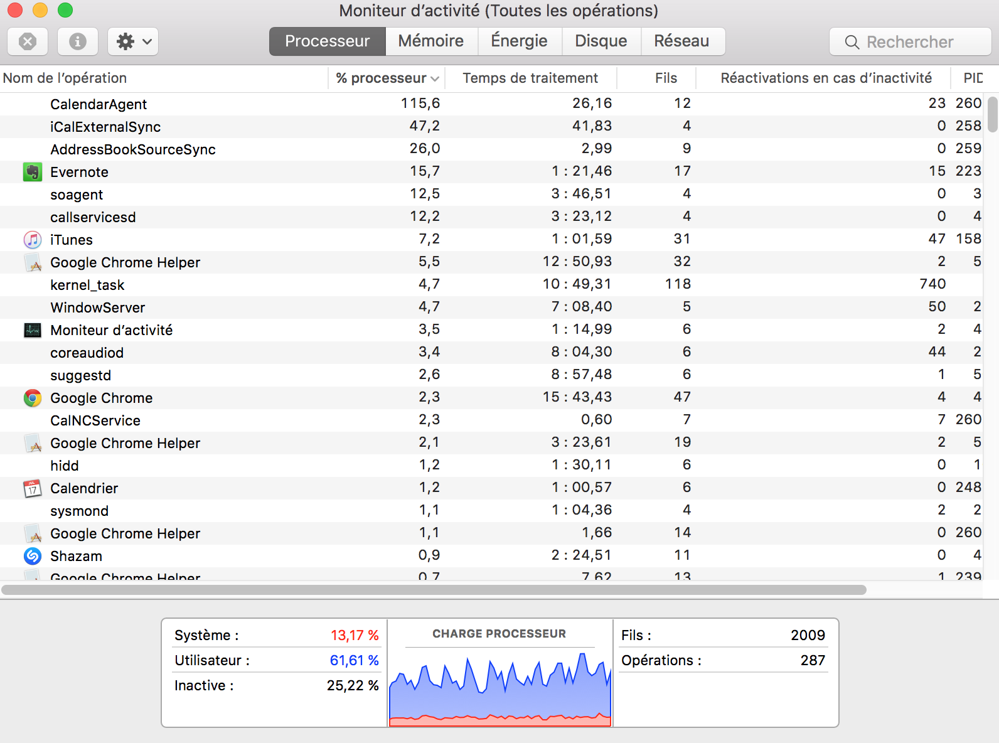Click the Google Chrome colored icon
This screenshot has height=743, width=999.
pyautogui.click(x=33, y=398)
